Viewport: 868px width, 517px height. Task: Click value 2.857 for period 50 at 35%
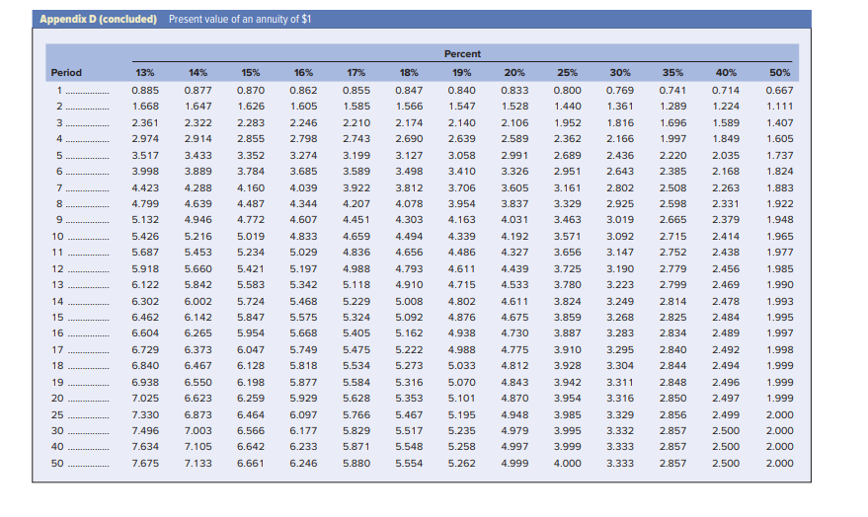tap(672, 464)
